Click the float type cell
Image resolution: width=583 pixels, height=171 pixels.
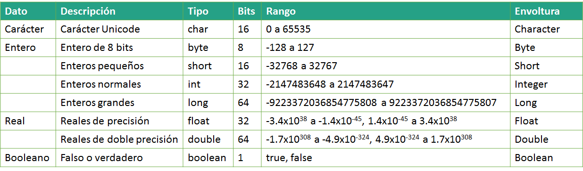[208, 121]
